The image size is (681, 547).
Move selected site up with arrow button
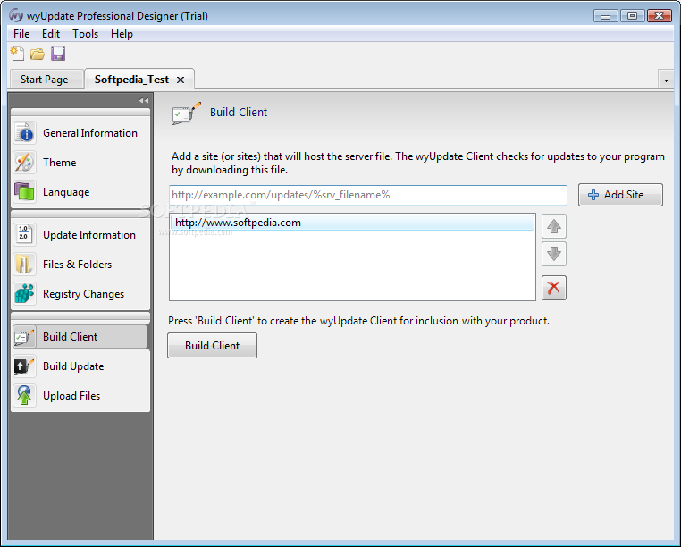(554, 226)
